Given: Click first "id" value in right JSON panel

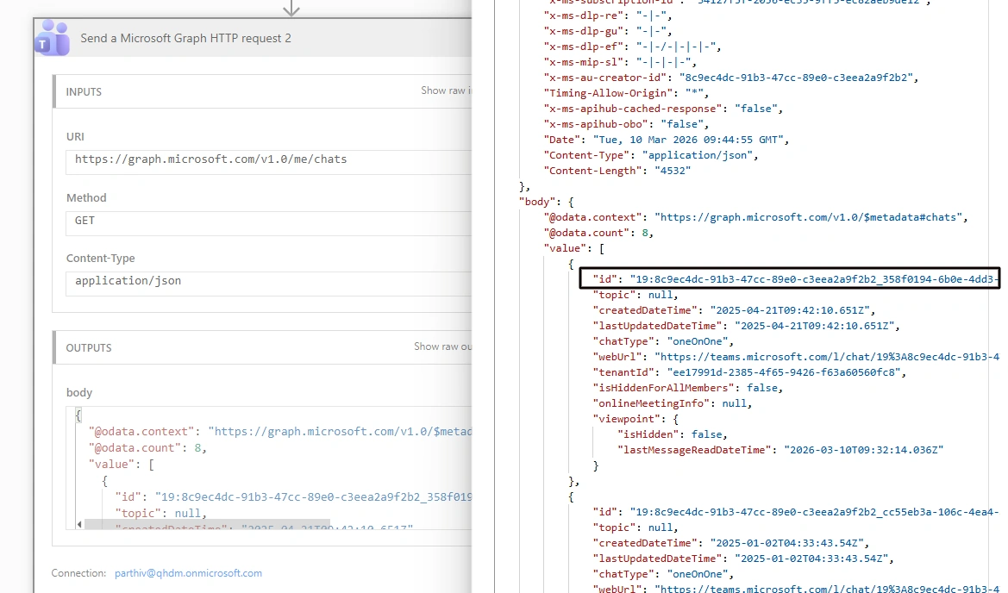Looking at the screenshot, I should click(814, 279).
